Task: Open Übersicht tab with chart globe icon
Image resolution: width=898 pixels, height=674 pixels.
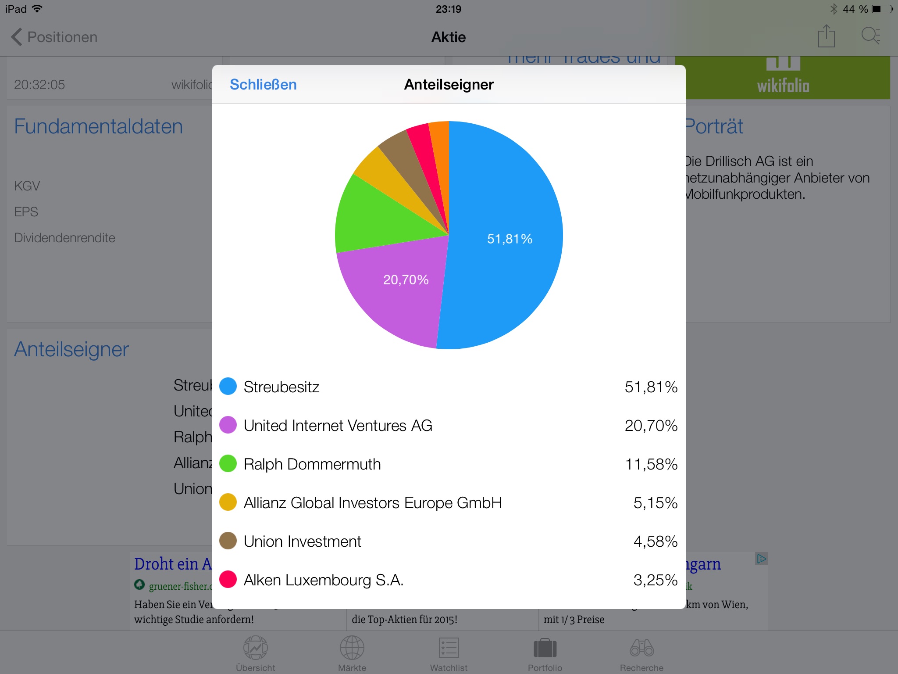Action: (x=256, y=653)
